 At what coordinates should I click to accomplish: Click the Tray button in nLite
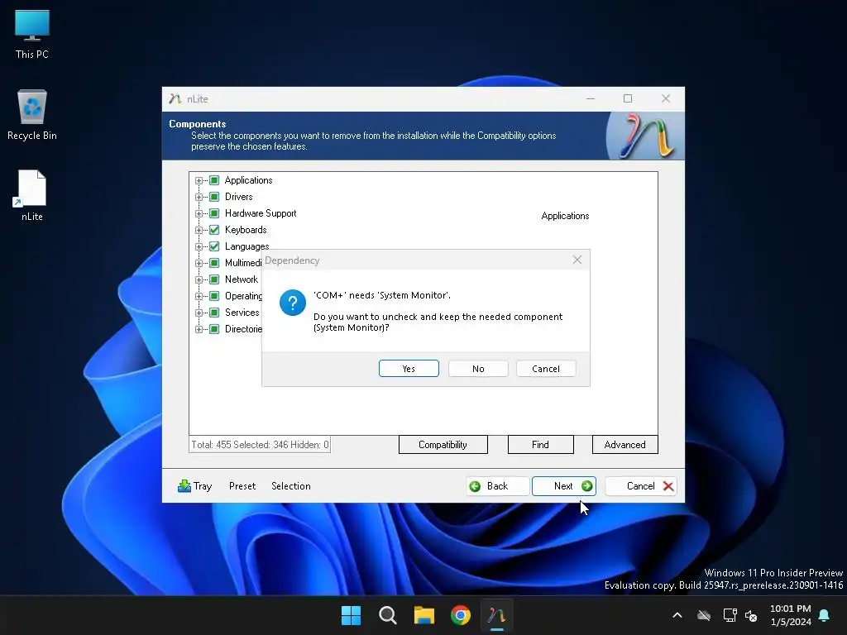point(194,486)
